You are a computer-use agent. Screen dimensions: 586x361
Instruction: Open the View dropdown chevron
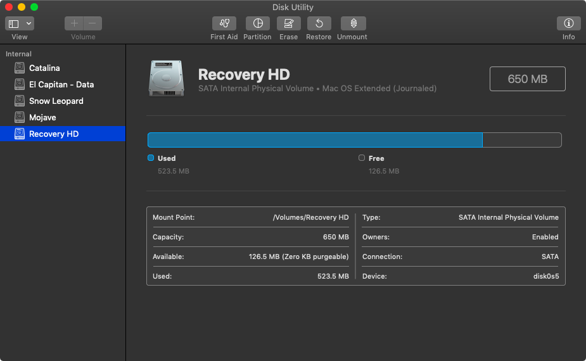tap(29, 23)
